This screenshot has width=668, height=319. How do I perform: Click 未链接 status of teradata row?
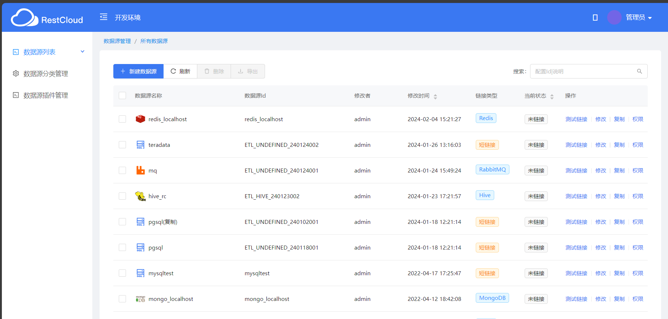[x=536, y=145]
